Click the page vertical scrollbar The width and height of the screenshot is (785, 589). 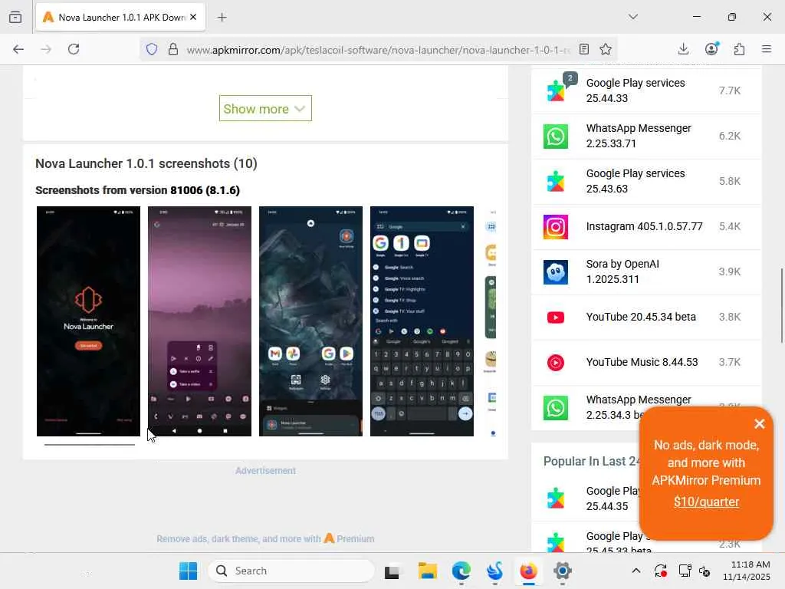coord(781,305)
